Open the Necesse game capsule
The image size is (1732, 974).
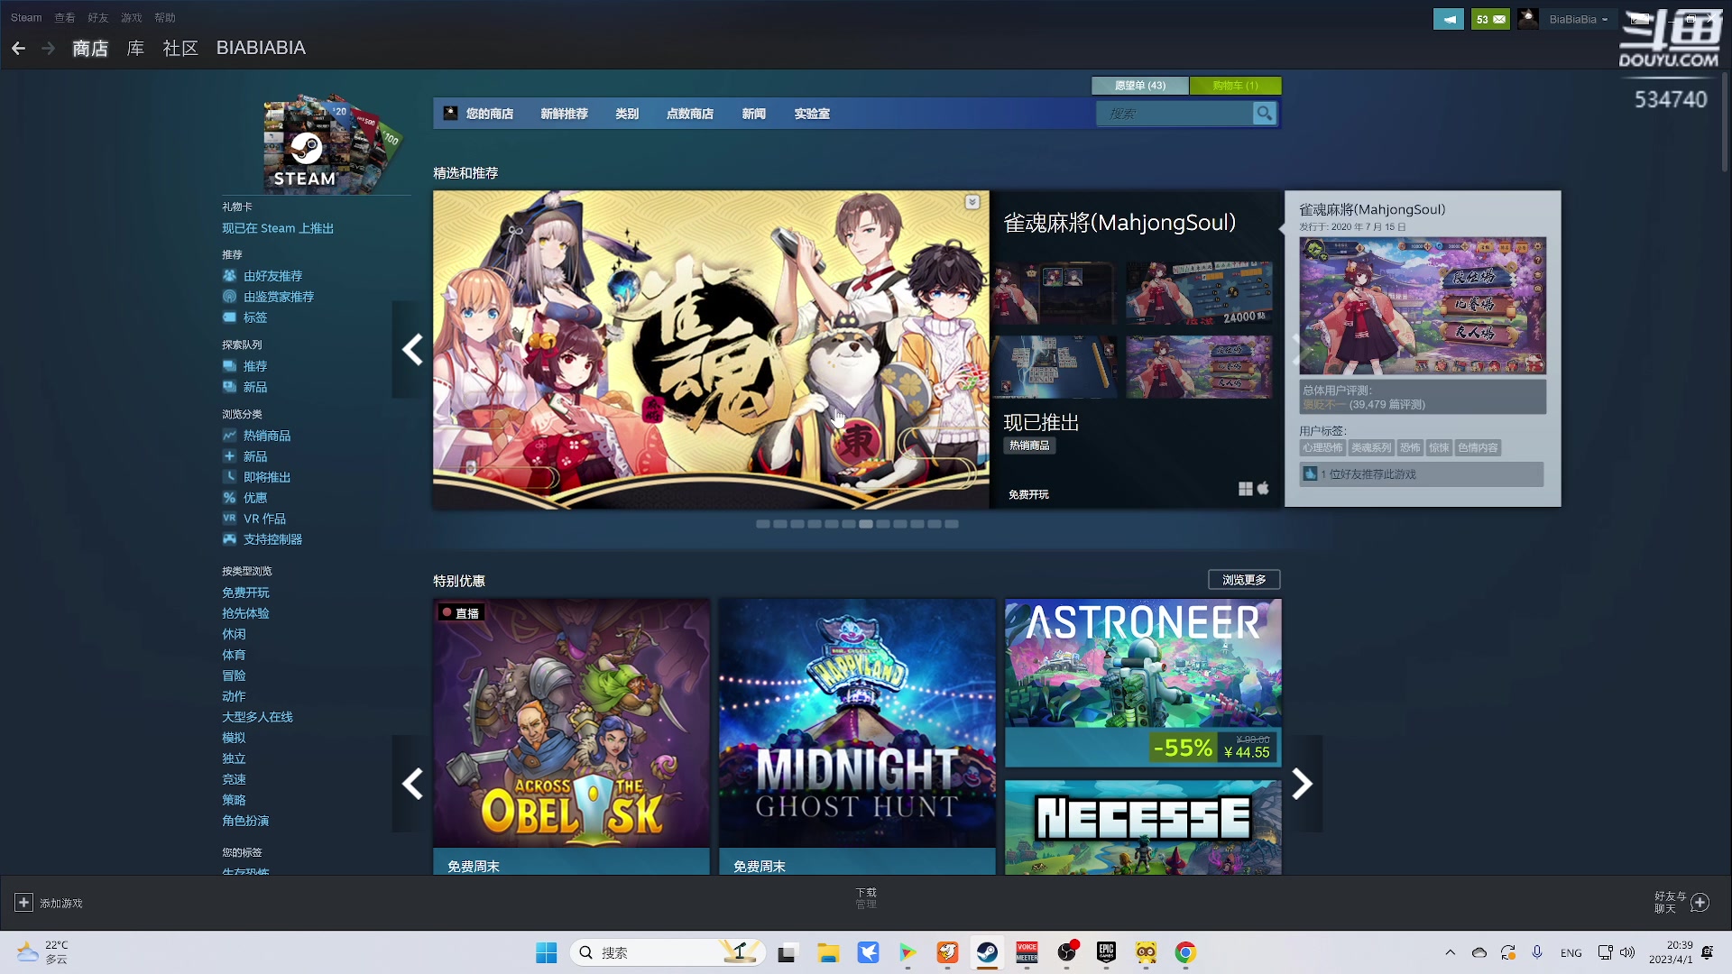point(1144,827)
